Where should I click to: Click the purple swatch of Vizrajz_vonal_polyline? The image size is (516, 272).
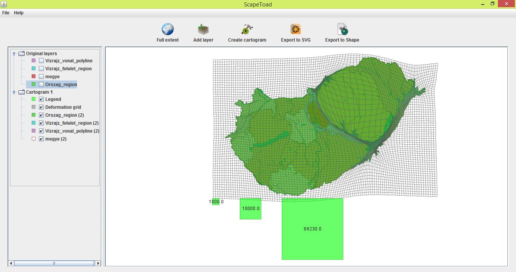(x=34, y=61)
